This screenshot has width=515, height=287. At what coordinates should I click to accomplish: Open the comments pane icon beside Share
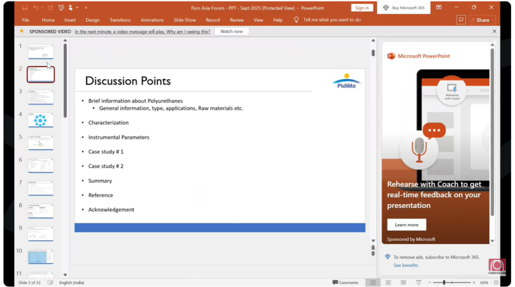coord(461,20)
